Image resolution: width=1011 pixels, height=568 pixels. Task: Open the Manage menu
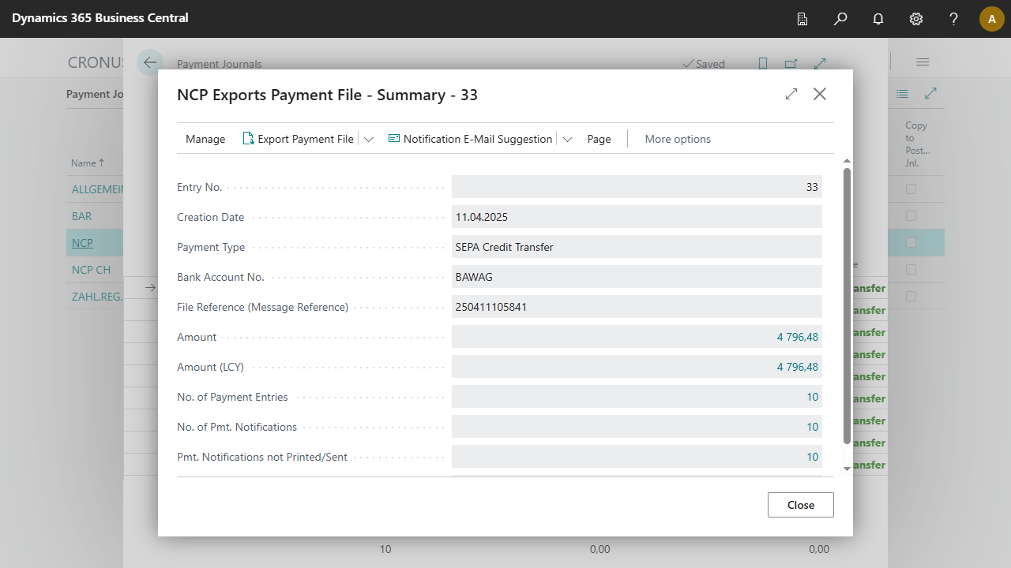pos(205,139)
